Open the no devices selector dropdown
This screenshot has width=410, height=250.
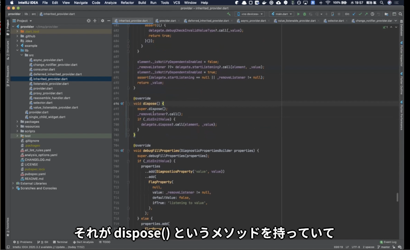coord(250,14)
